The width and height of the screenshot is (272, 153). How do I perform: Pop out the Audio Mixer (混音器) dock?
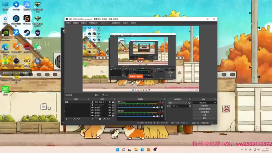coord(165,99)
